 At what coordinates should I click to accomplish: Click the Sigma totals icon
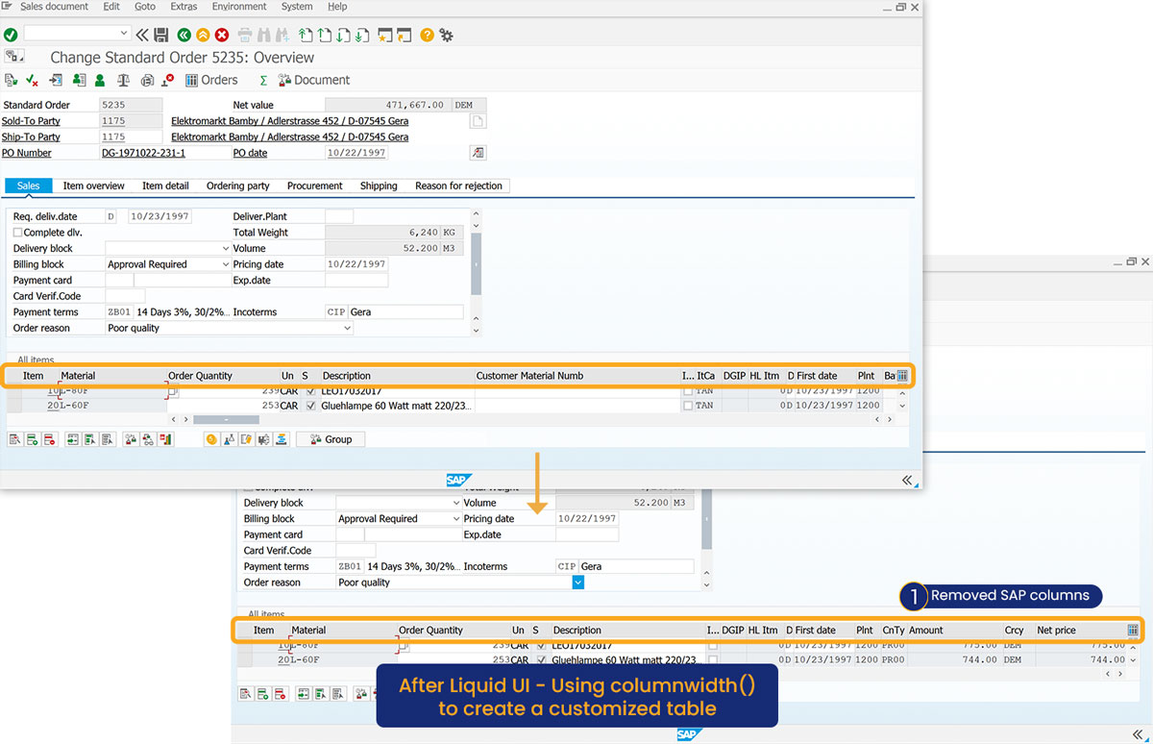click(x=263, y=81)
